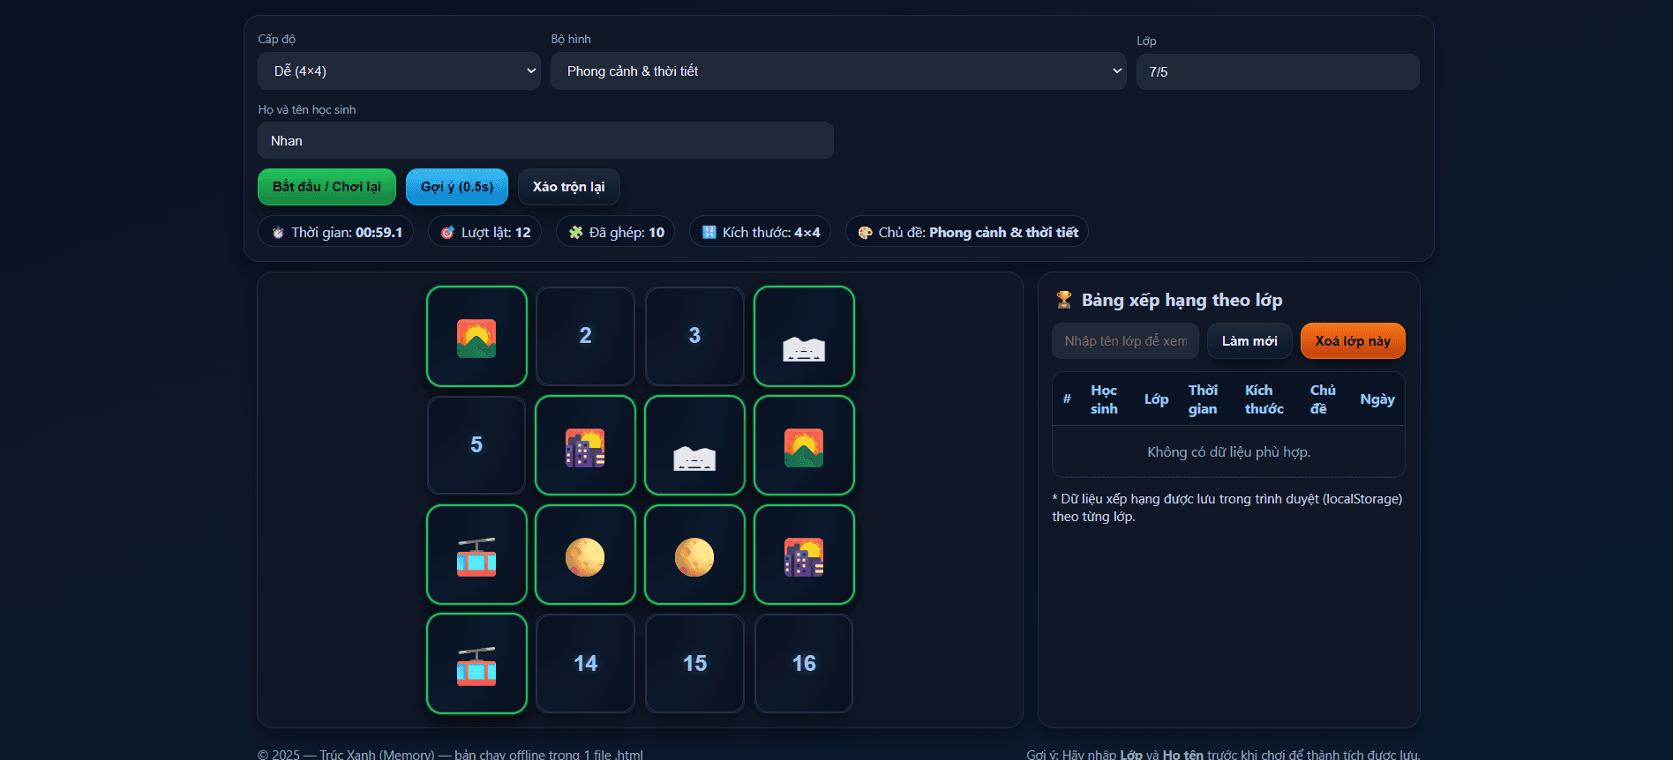Flip the face-down card numbered 5
Screen dimensions: 1673x760
tap(476, 445)
